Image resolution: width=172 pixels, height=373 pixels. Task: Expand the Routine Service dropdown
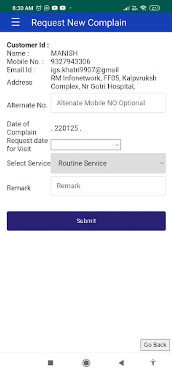[x=108, y=163]
